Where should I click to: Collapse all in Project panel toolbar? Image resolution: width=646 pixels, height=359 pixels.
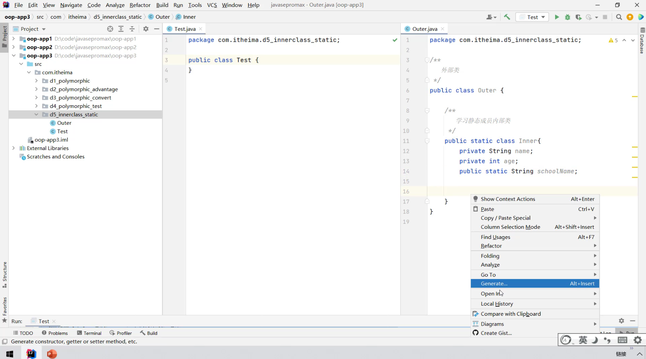(132, 29)
